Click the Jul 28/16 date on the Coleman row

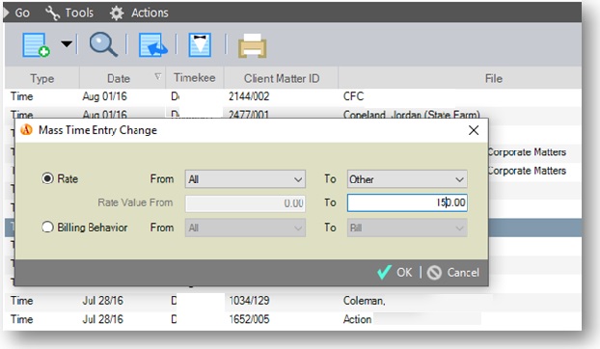coord(103,301)
